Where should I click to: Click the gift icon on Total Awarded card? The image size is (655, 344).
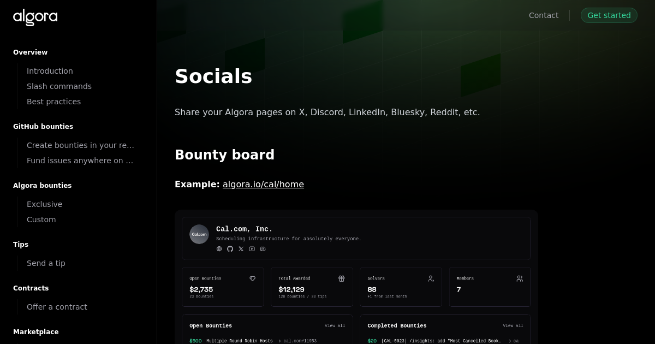(342, 278)
